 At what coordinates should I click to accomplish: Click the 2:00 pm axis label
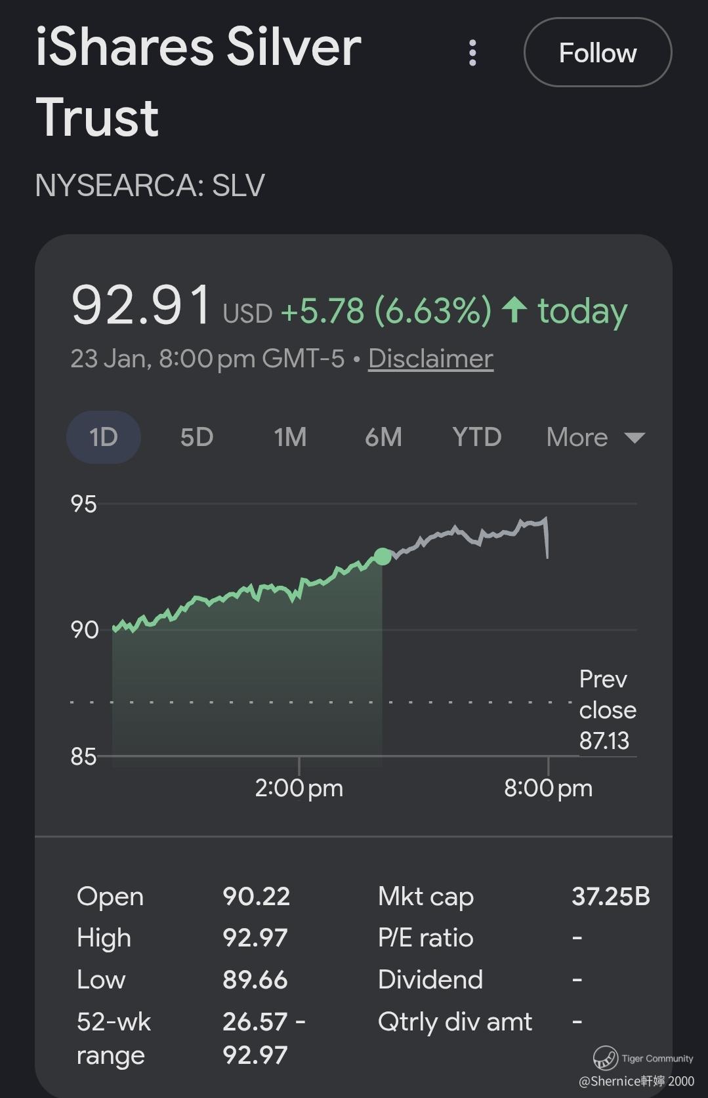coord(299,788)
